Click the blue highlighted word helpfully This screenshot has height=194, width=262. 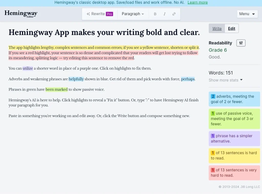click(76, 79)
